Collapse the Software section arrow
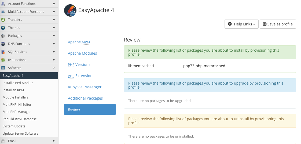The width and height of the screenshot is (301, 144). pos(54,68)
